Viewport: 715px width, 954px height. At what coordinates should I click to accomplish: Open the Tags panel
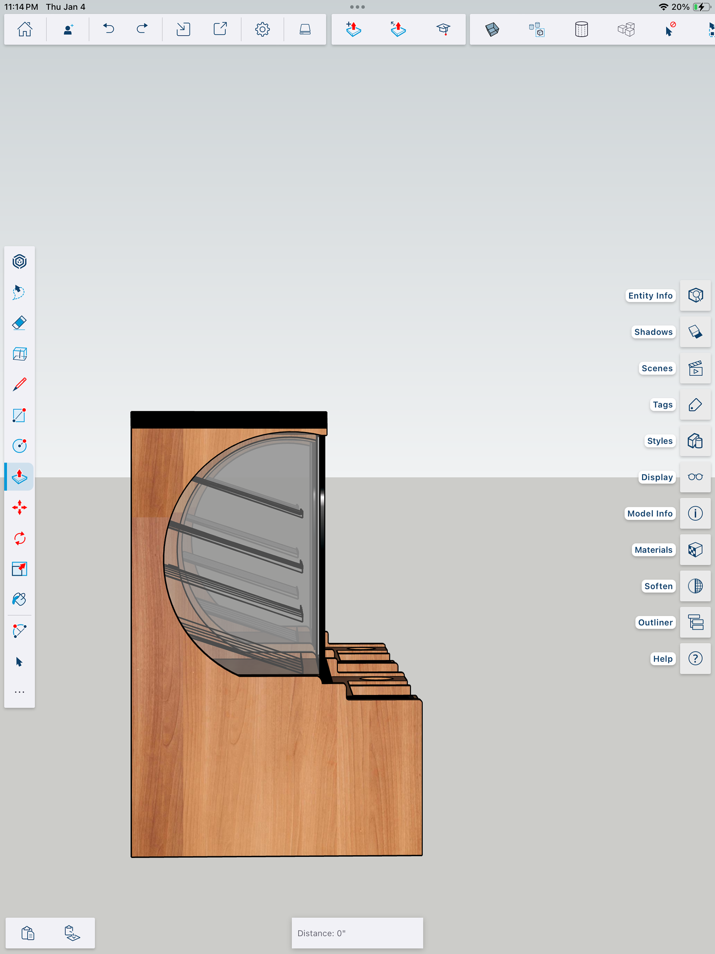[695, 405]
